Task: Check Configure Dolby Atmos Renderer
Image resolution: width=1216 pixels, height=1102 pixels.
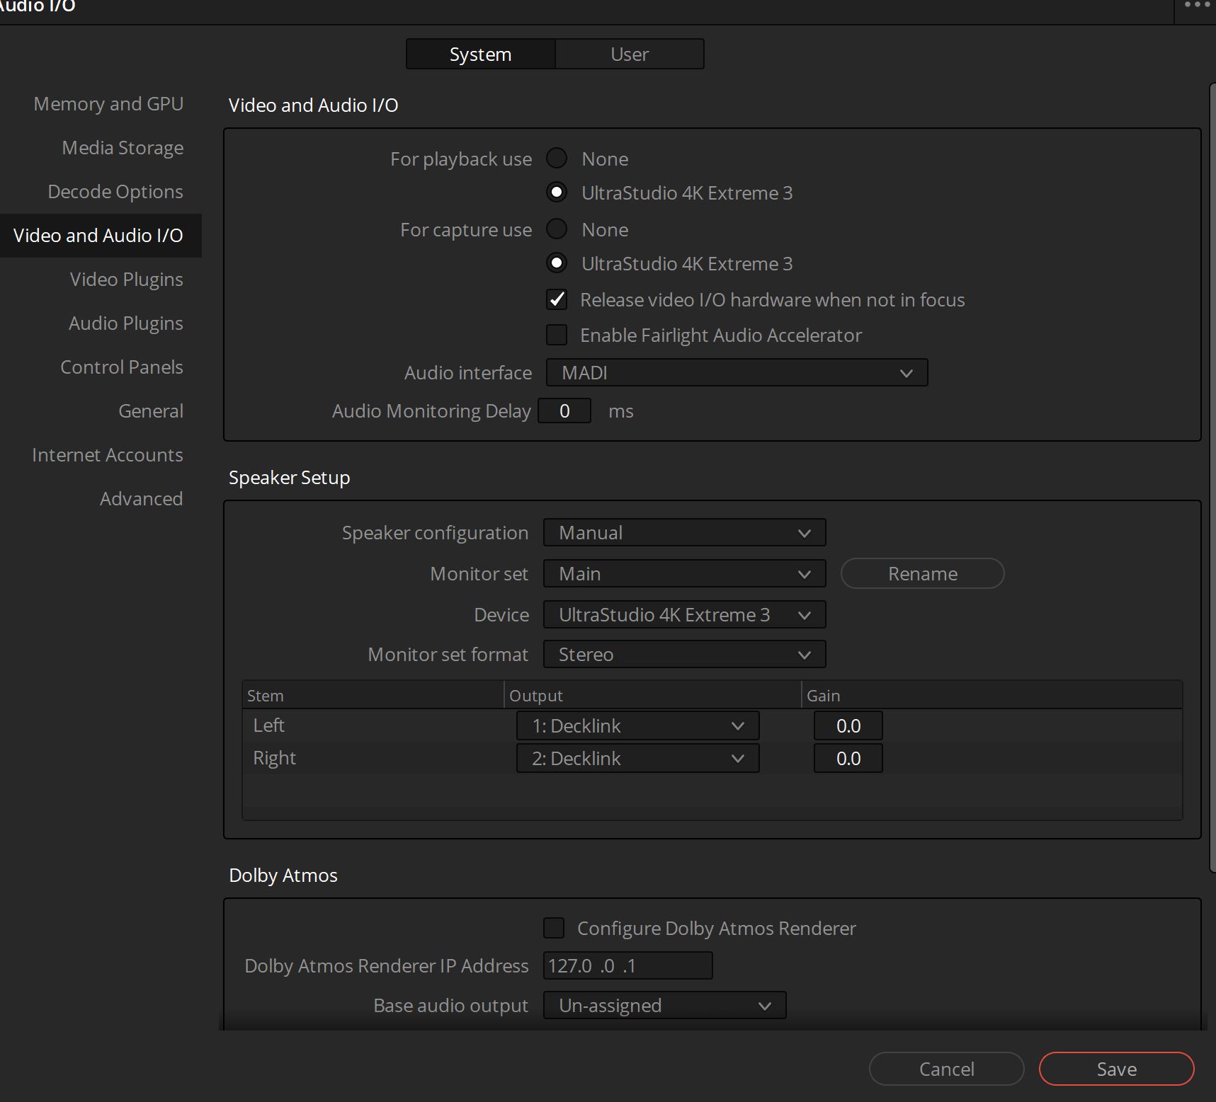Action: click(554, 928)
